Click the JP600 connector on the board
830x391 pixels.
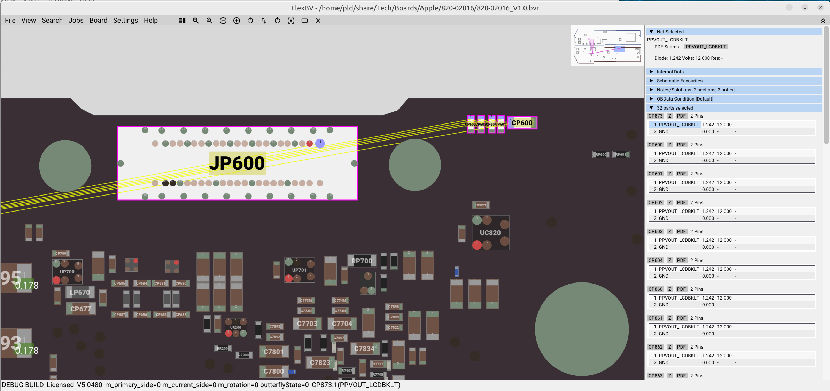pos(237,163)
